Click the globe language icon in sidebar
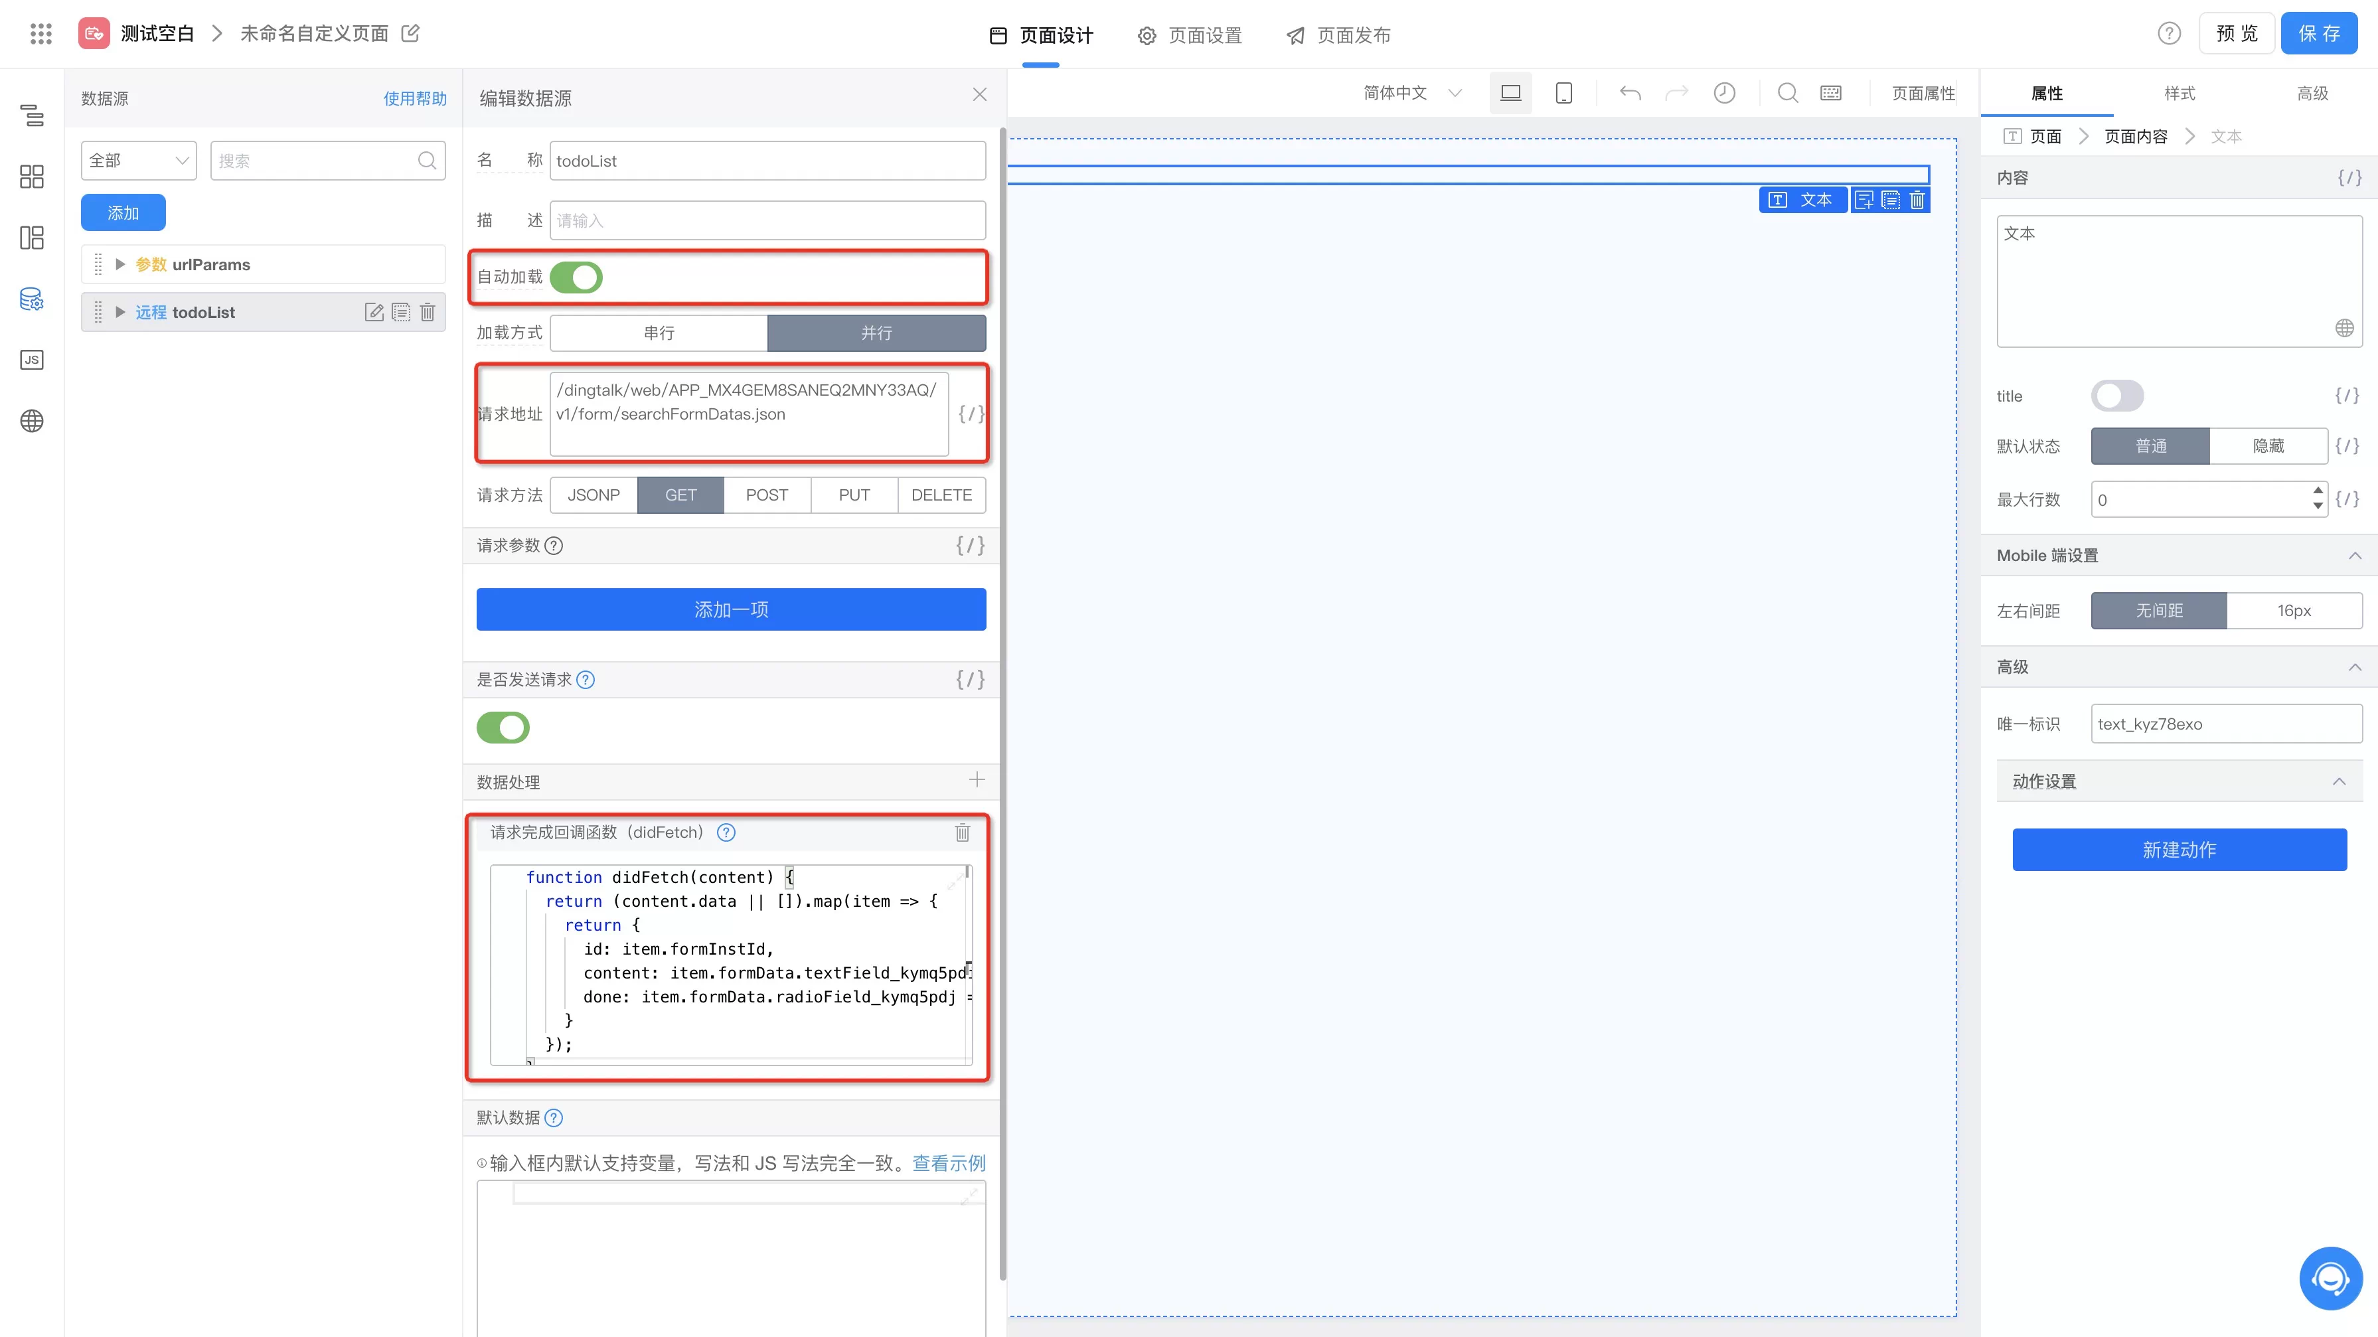Image resolution: width=2378 pixels, height=1337 pixels. tap(31, 421)
